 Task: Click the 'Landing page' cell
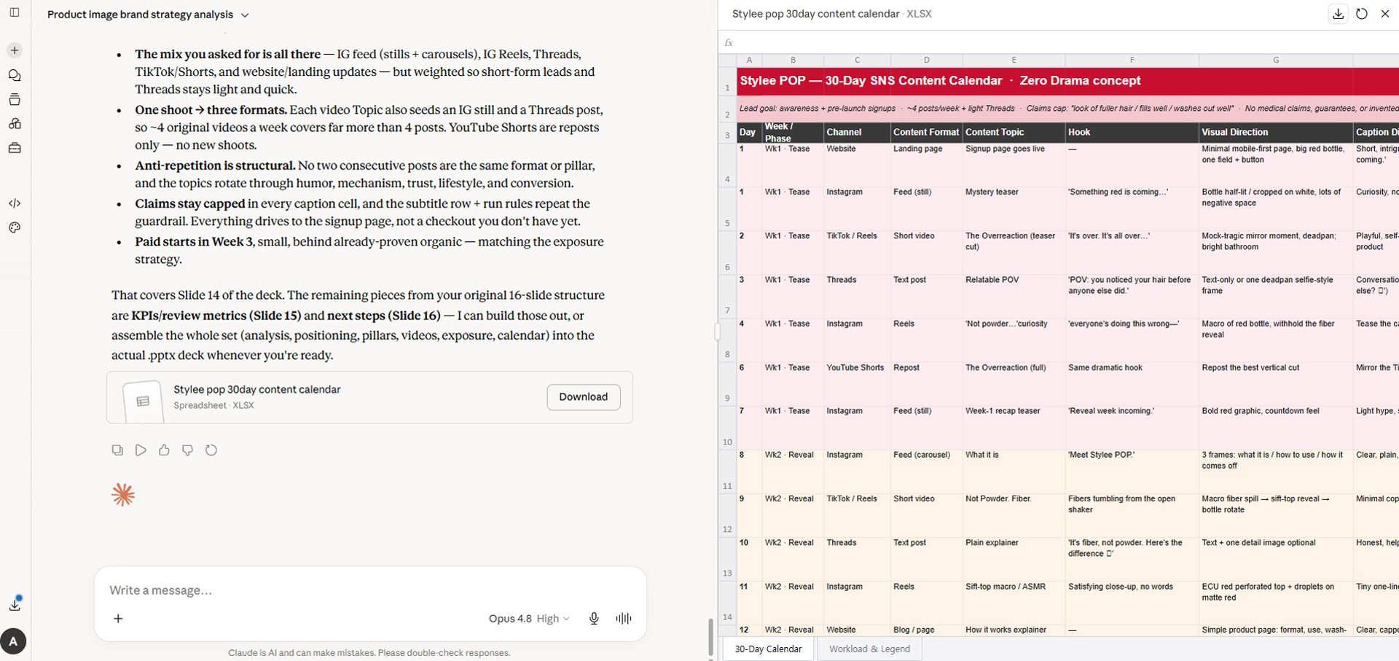point(926,165)
